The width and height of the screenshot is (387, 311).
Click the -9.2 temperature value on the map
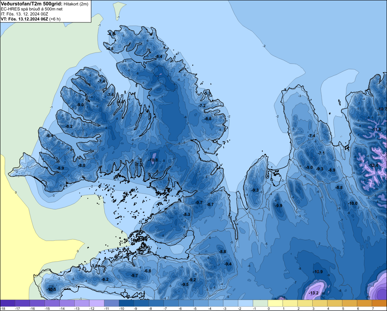[192, 280]
